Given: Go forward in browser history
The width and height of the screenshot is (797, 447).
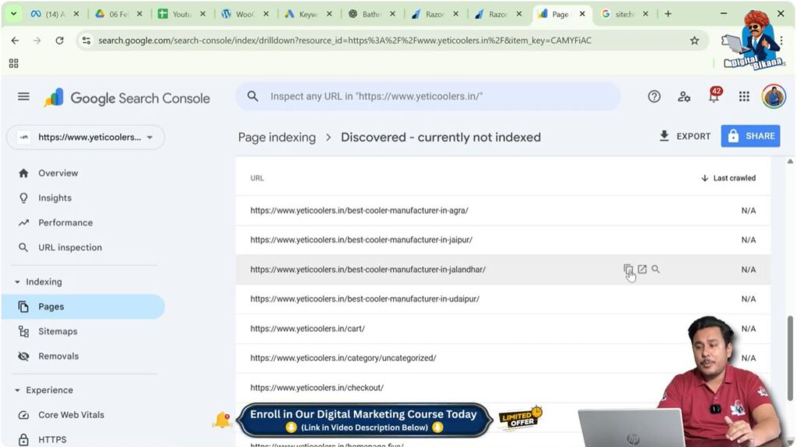Looking at the screenshot, I should (x=37, y=40).
